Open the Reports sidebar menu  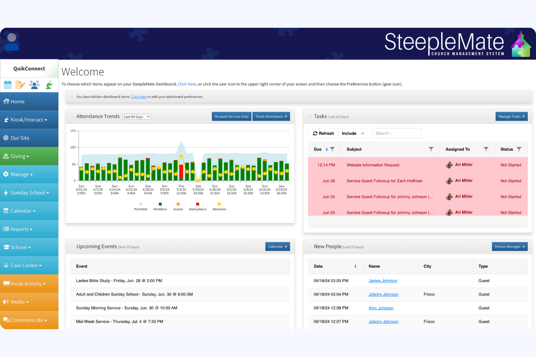click(x=20, y=229)
